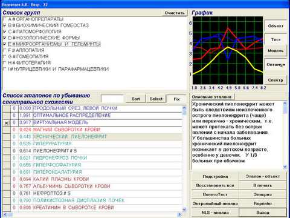This screenshot has width=290, height=218.
Task: Toggle the H # ФИТОТЕРАПИЯ checkbox
Action: (4, 63)
